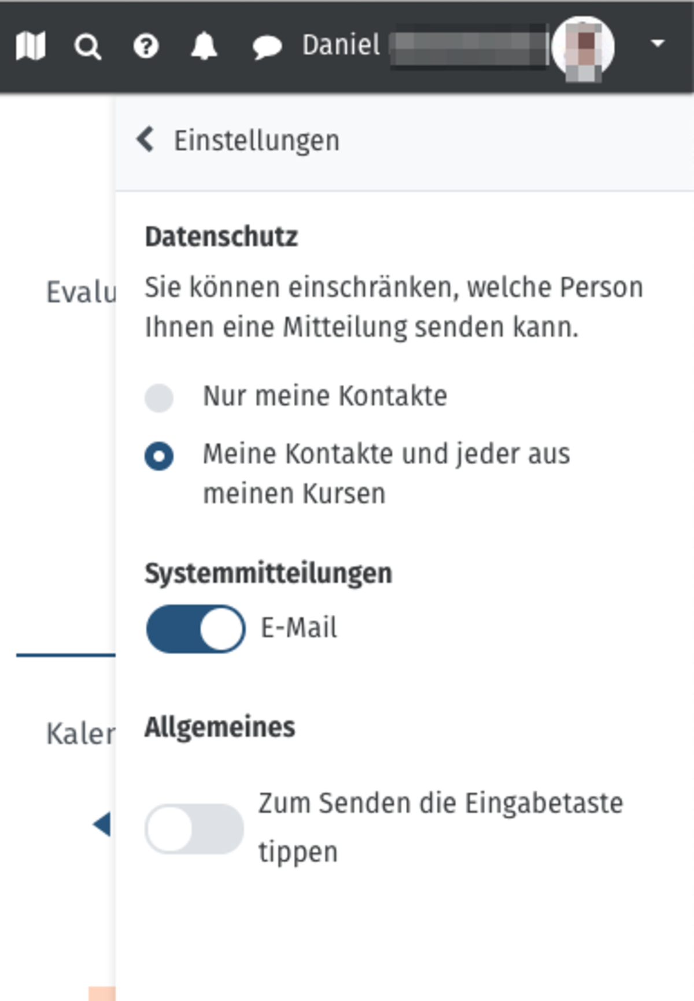Viewport: 694px width, 1001px height.
Task: Toggle the messaging speech bubble icon
Action: pos(267,46)
